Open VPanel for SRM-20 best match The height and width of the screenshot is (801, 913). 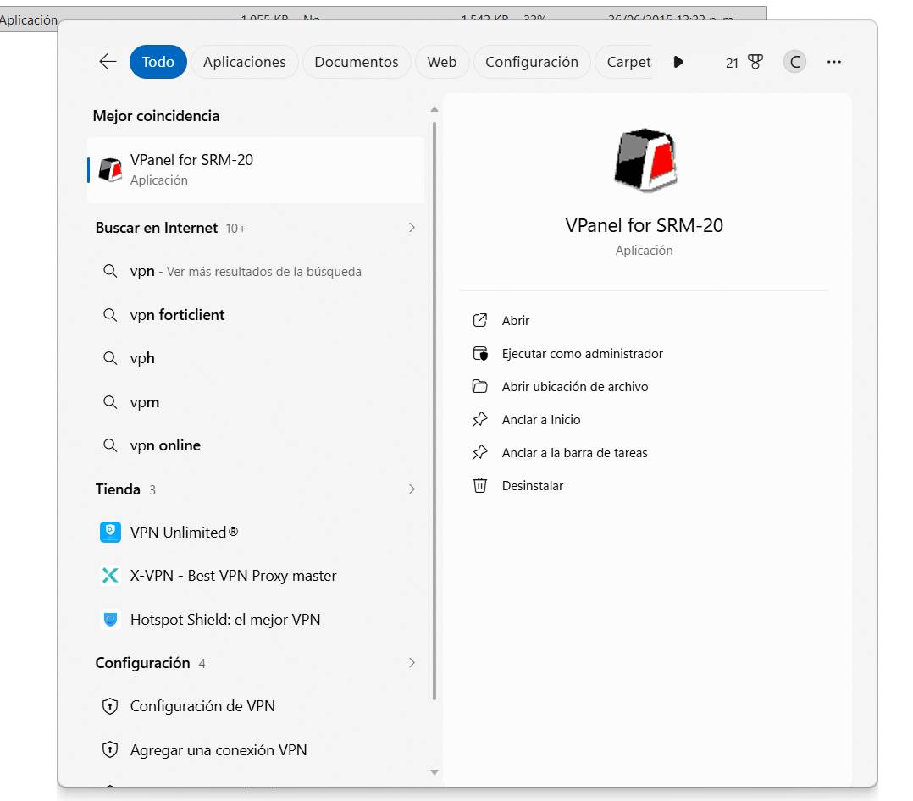pos(256,170)
